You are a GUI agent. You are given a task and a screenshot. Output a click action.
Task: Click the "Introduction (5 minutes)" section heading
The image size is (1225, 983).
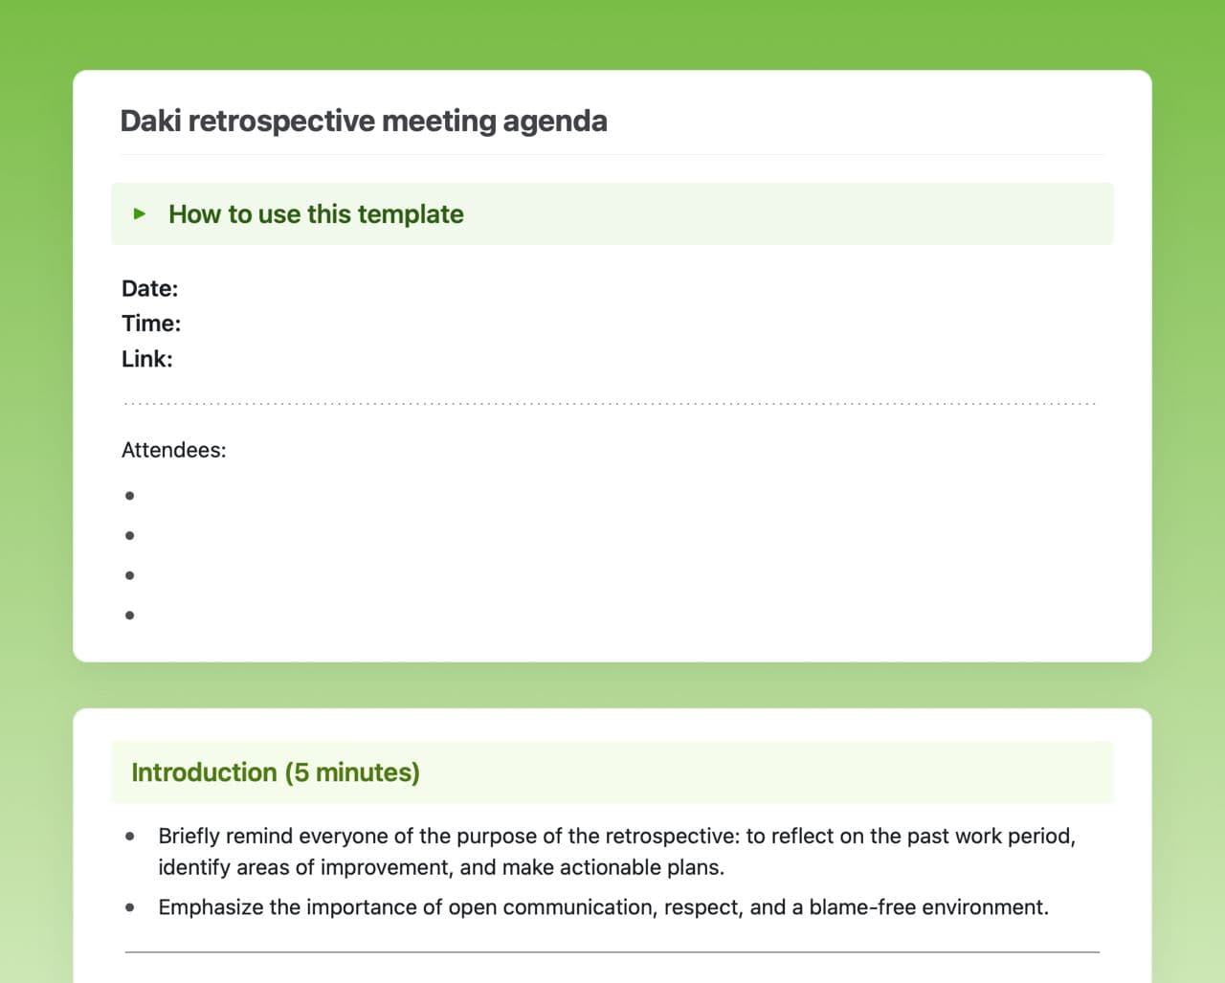coord(276,772)
